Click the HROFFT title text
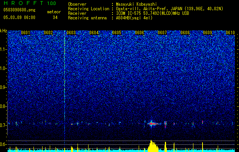The image size is (239, 152). (24, 3)
